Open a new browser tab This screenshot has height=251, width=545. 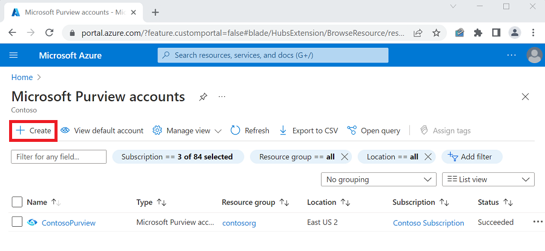tap(156, 13)
